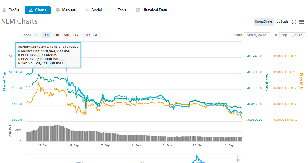
Task: Click the $800M market cap label
Action: point(17,120)
